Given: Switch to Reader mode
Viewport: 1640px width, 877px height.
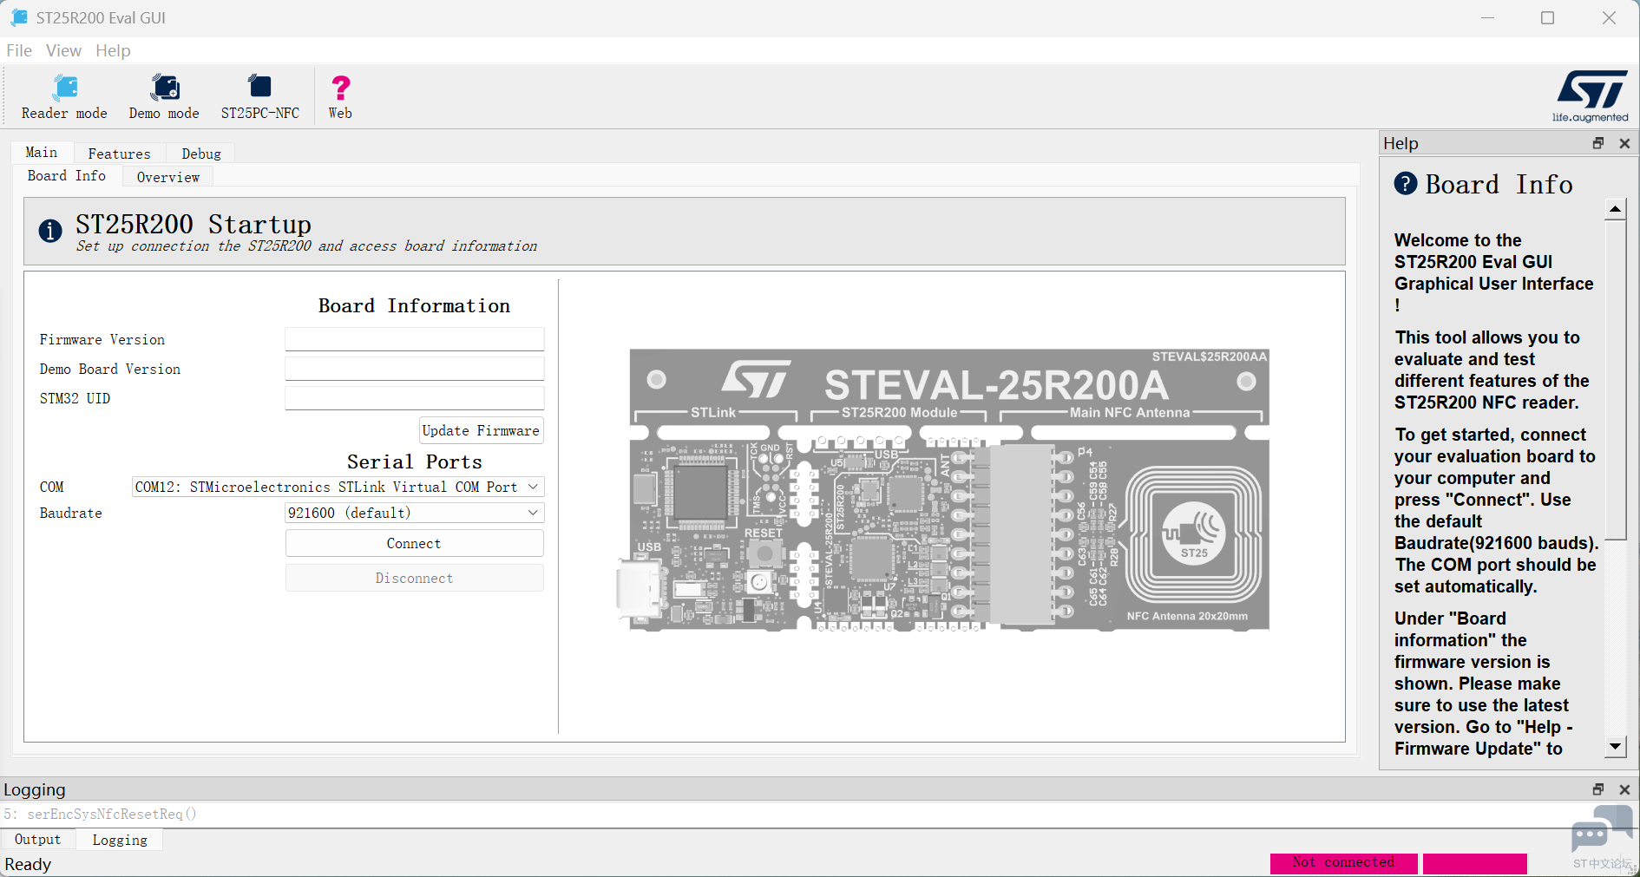Looking at the screenshot, I should [64, 96].
